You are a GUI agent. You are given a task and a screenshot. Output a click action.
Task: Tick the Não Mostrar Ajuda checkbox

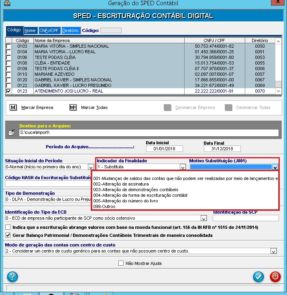point(121,263)
